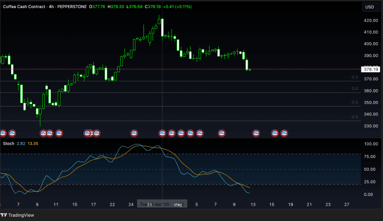The width and height of the screenshot is (383, 221).
Task: Click the 75.00 Stoch scale label
Action: (370, 157)
